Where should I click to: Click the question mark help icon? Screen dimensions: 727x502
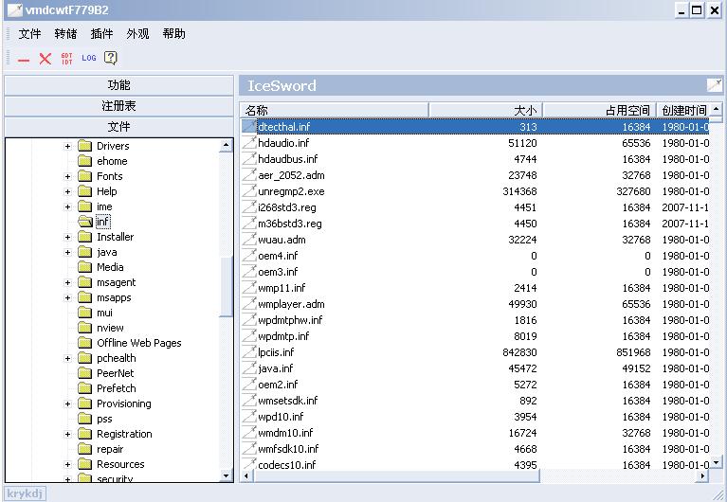point(110,58)
